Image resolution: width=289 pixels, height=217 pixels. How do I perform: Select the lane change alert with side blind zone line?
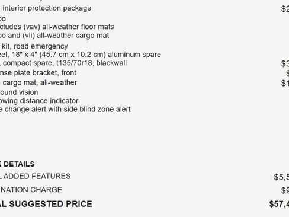65,110
